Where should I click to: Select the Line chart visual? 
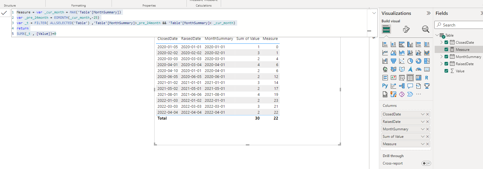385,53
